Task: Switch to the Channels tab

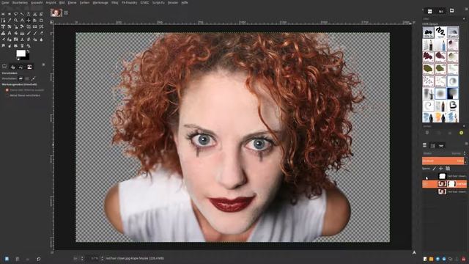Action: tap(432, 145)
